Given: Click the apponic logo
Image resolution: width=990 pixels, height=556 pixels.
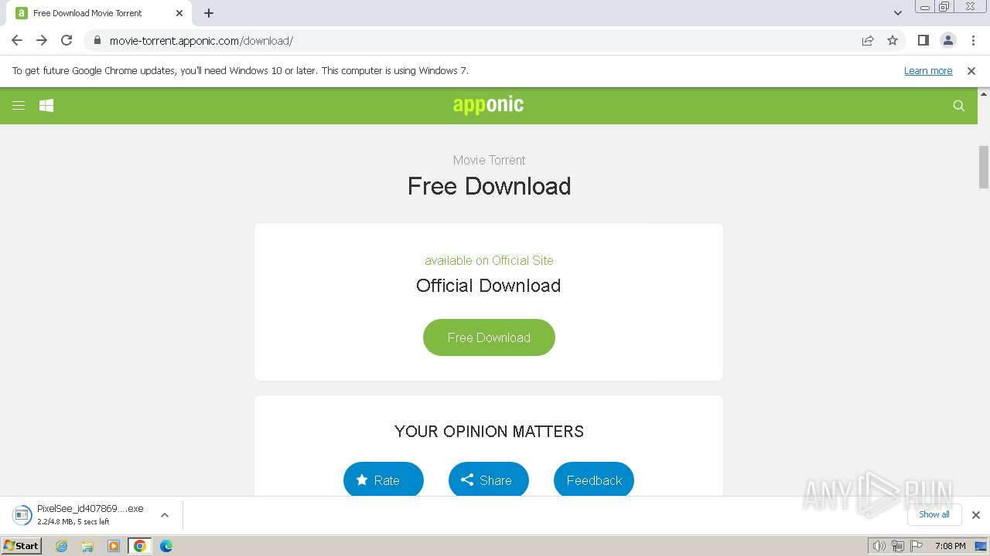Looking at the screenshot, I should [489, 105].
